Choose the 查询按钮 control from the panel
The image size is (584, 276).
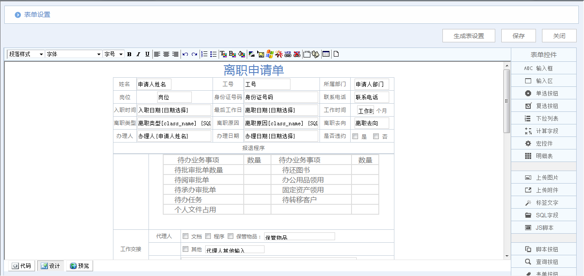pos(543,261)
